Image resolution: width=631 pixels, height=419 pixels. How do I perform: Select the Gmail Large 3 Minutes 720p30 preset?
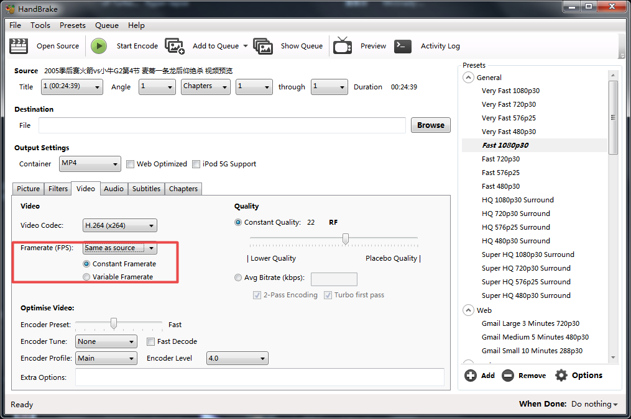(530, 323)
